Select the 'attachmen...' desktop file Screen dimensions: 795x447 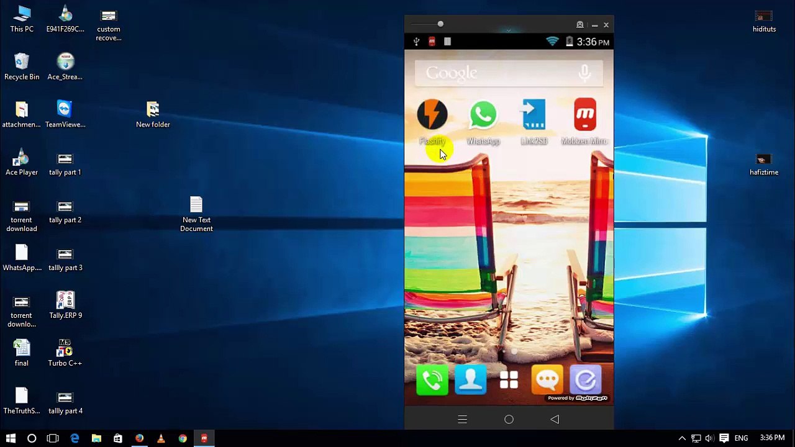click(22, 114)
